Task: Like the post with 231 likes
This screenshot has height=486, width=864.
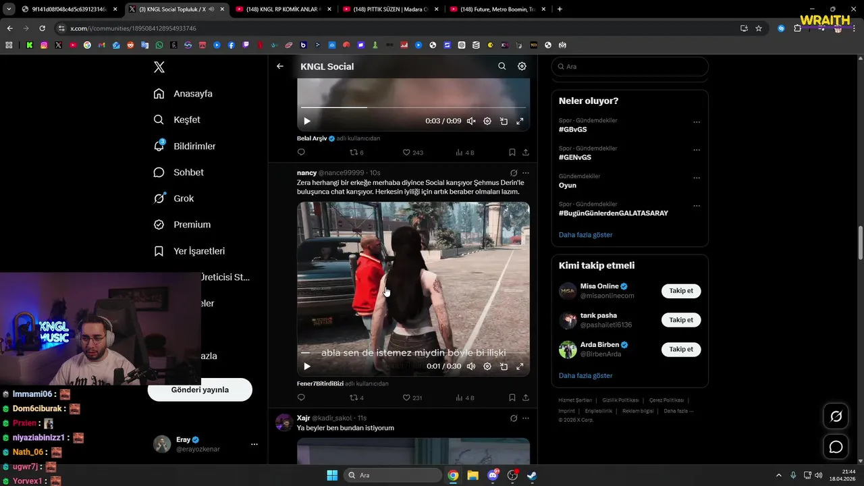Action: (412, 398)
